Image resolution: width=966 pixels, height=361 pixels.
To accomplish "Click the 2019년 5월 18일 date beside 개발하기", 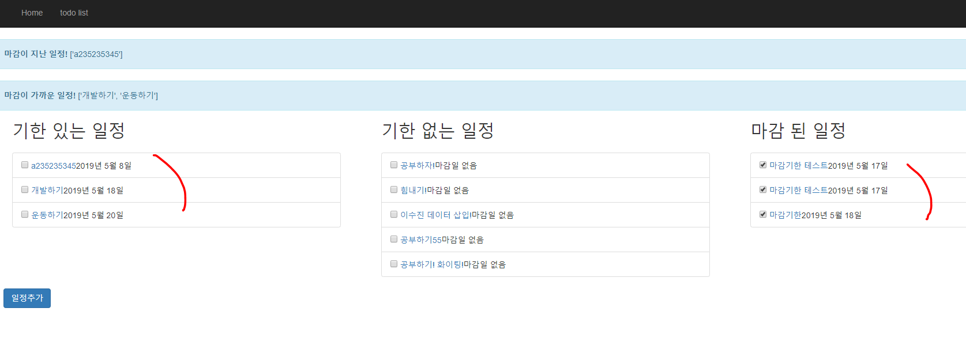I will point(93,191).
